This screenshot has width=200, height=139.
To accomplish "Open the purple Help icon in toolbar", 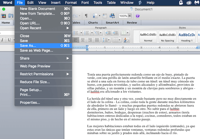I will pos(137,16).
